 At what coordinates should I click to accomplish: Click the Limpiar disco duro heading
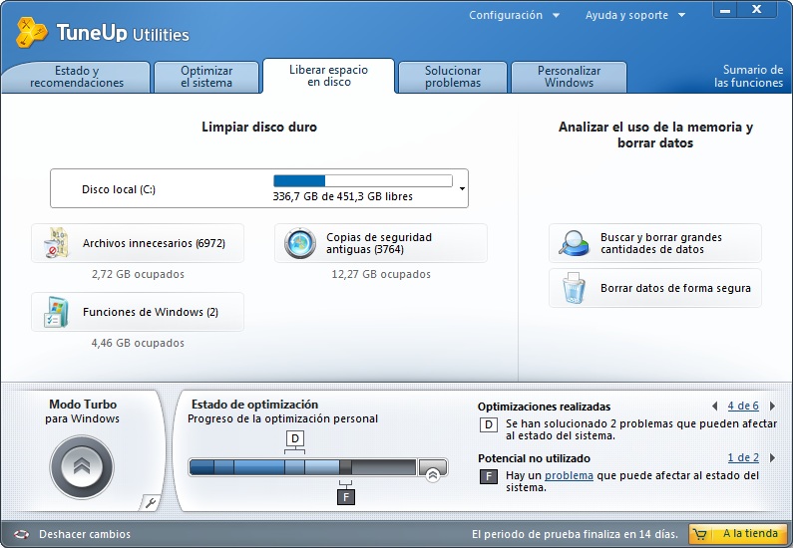(259, 127)
